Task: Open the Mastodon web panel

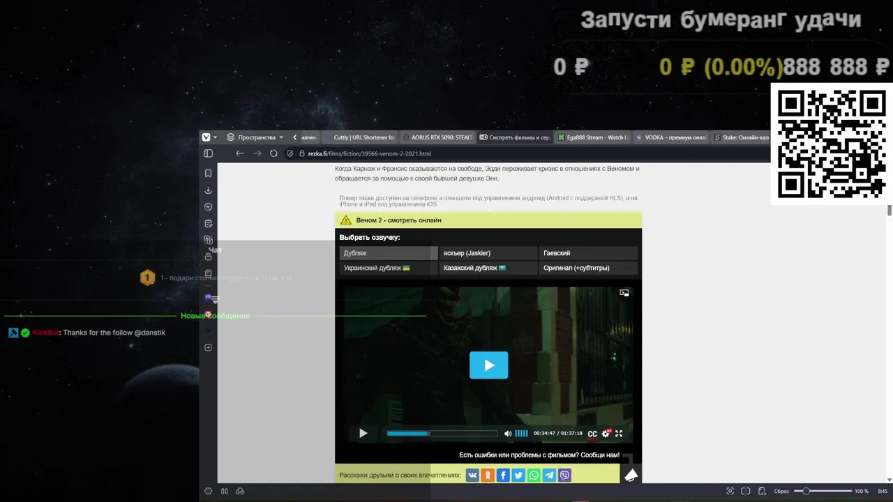Action: click(208, 297)
